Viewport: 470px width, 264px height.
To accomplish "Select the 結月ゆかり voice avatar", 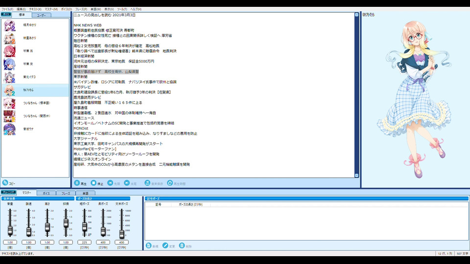I will (10, 25).
